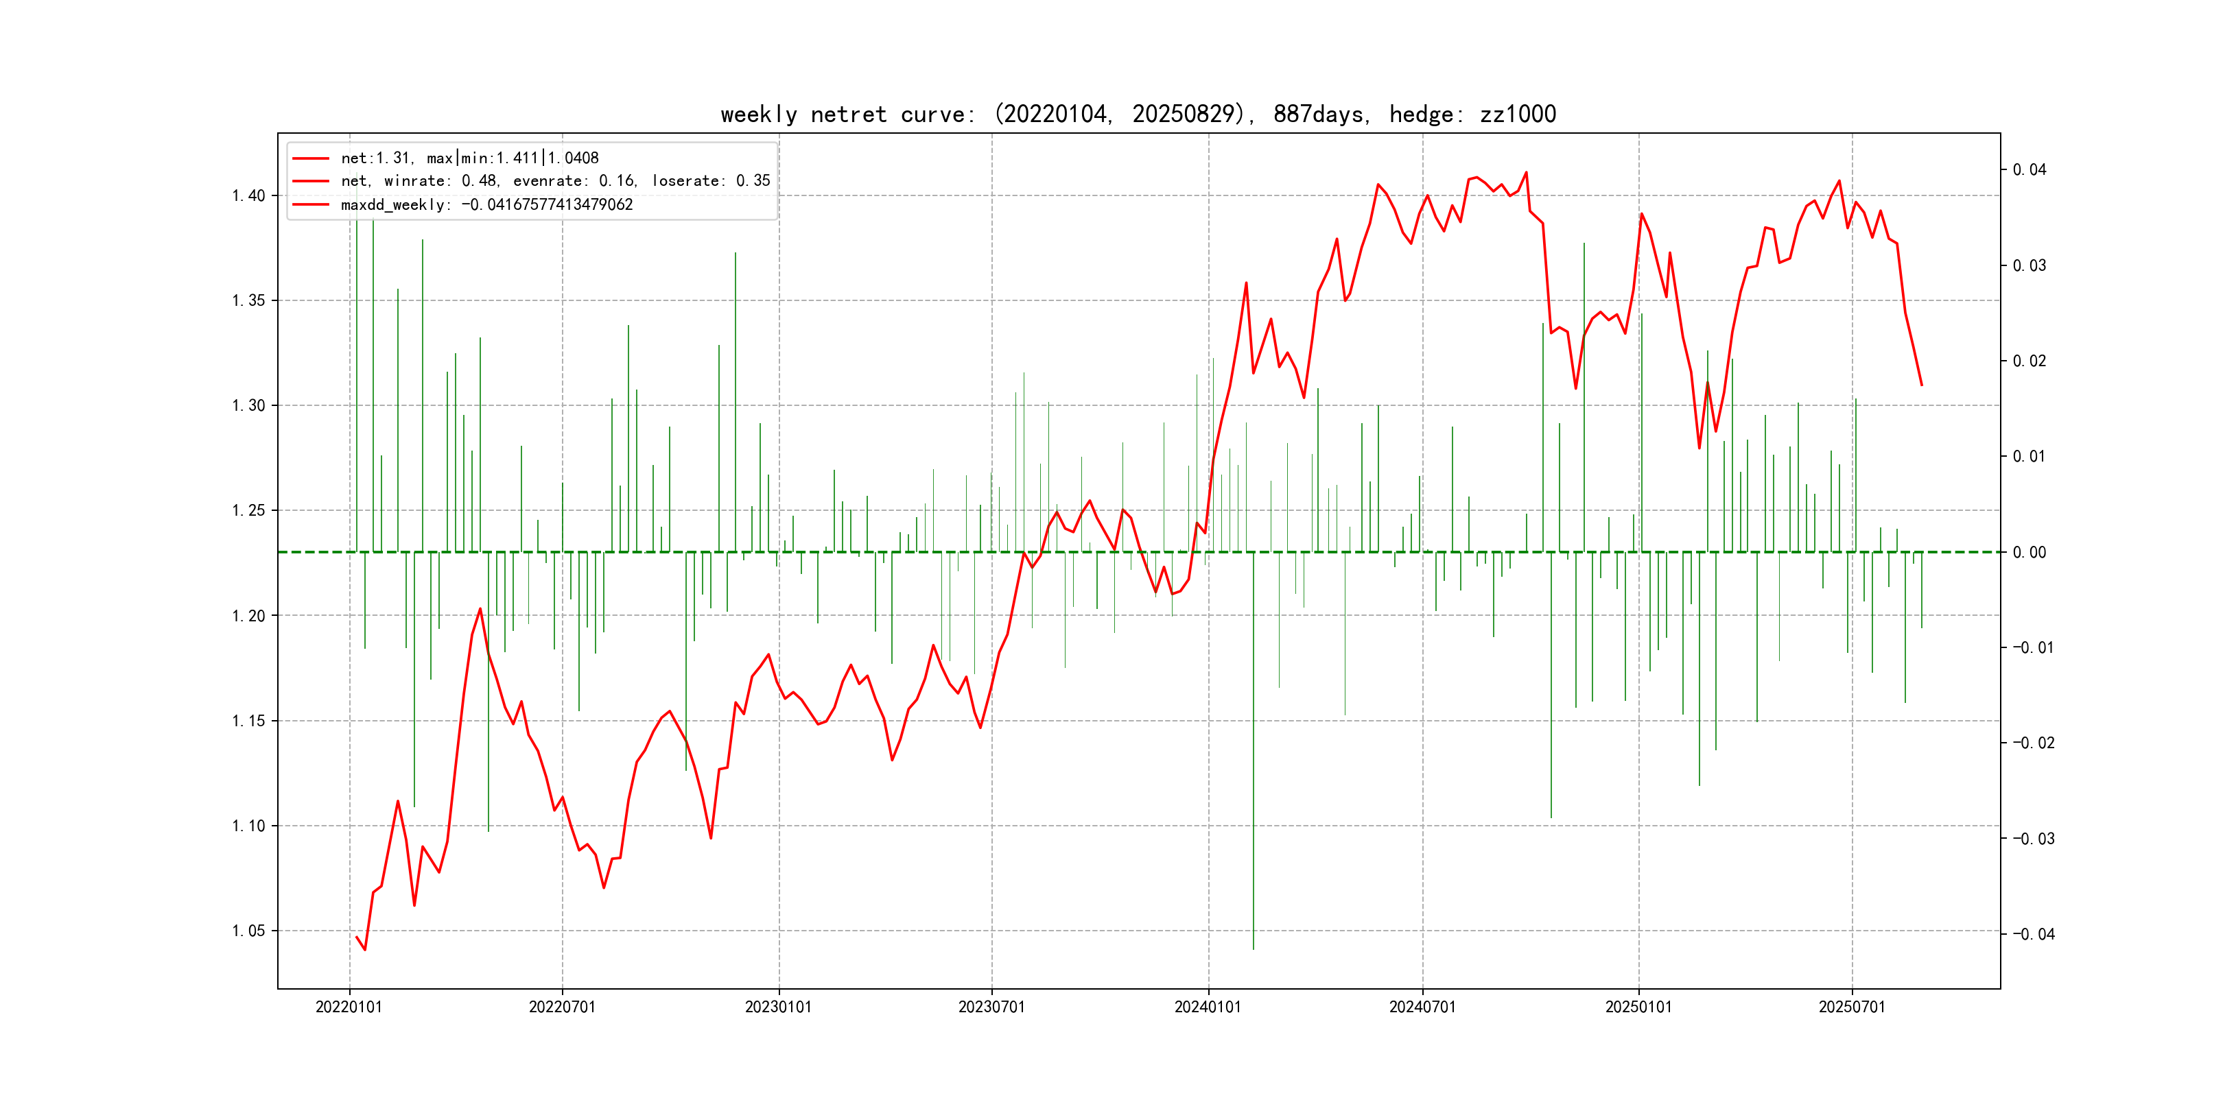
Task: Click the 0.00 right y-axis tick label
Action: click(x=2029, y=553)
